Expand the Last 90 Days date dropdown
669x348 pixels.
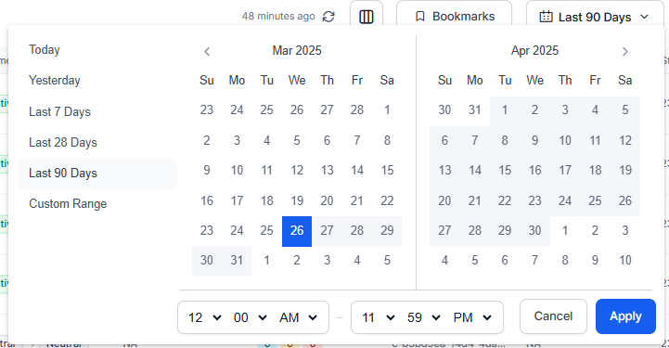coord(595,17)
